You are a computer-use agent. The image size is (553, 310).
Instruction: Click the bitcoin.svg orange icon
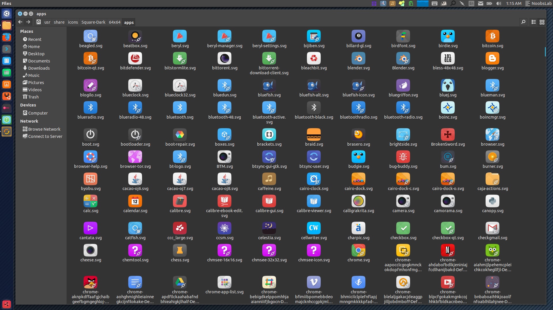(x=492, y=36)
